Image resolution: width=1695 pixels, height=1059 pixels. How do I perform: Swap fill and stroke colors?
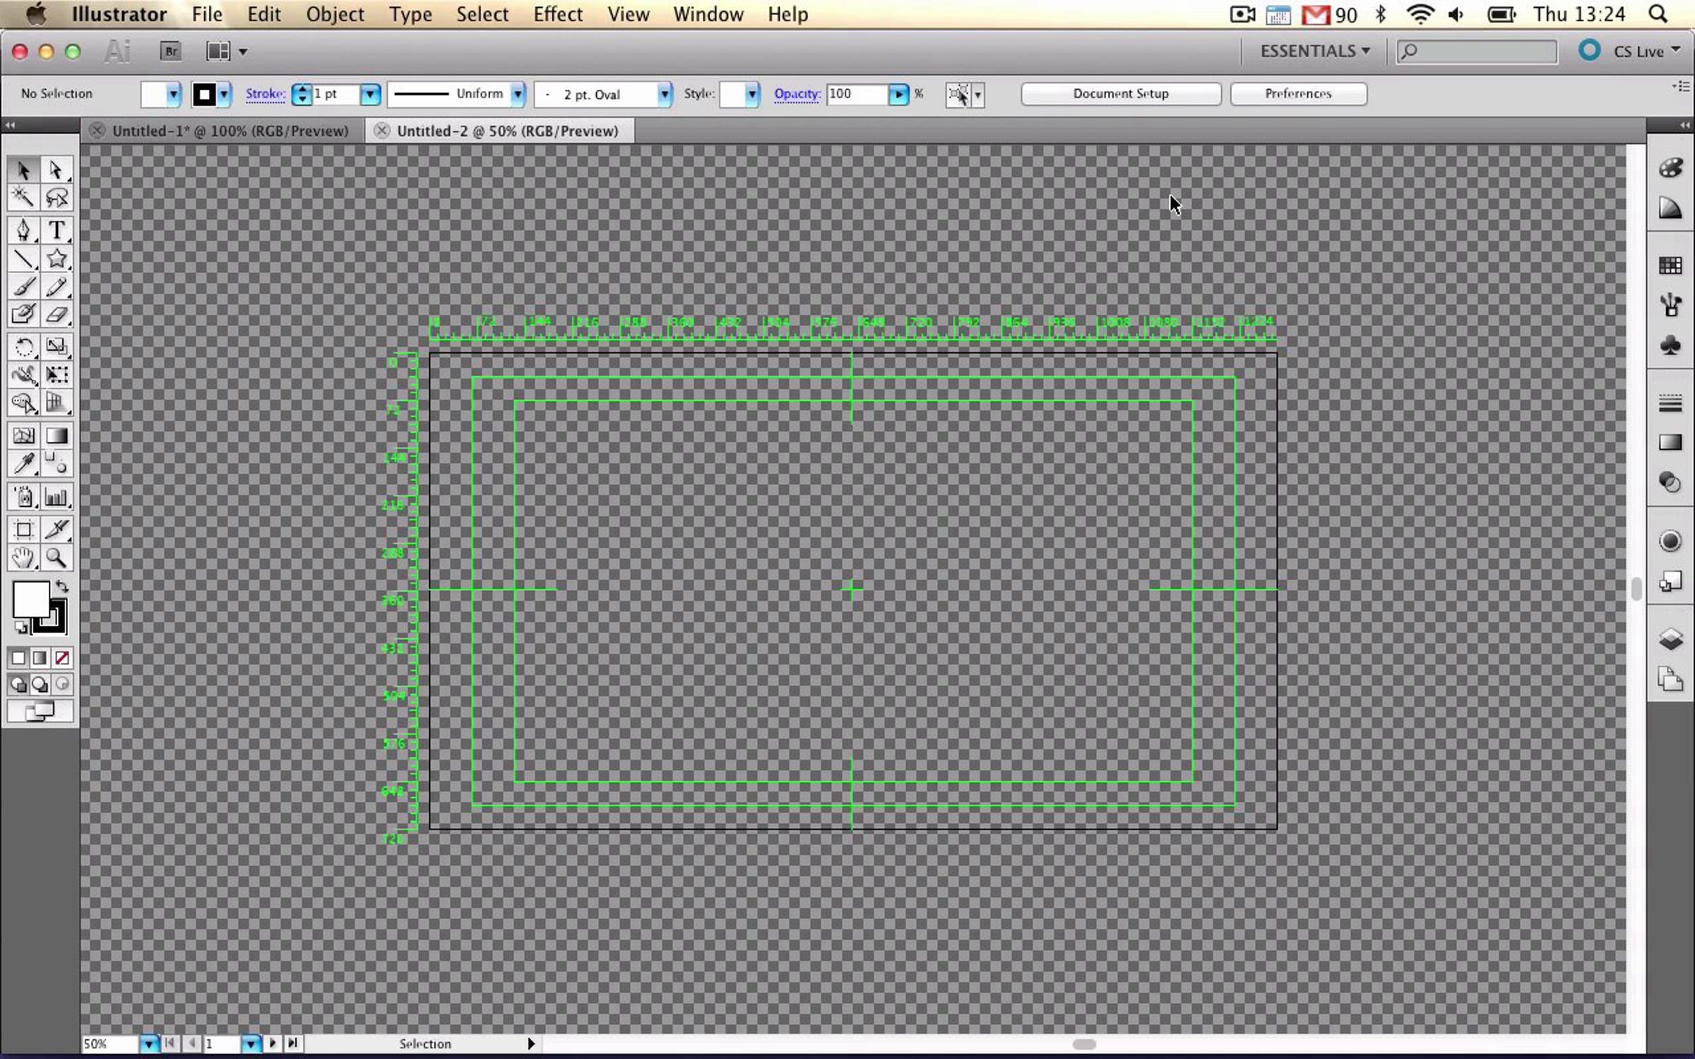[62, 586]
